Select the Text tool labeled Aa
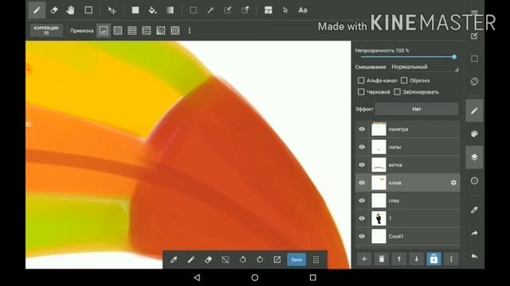510x286 pixels. [x=303, y=10]
